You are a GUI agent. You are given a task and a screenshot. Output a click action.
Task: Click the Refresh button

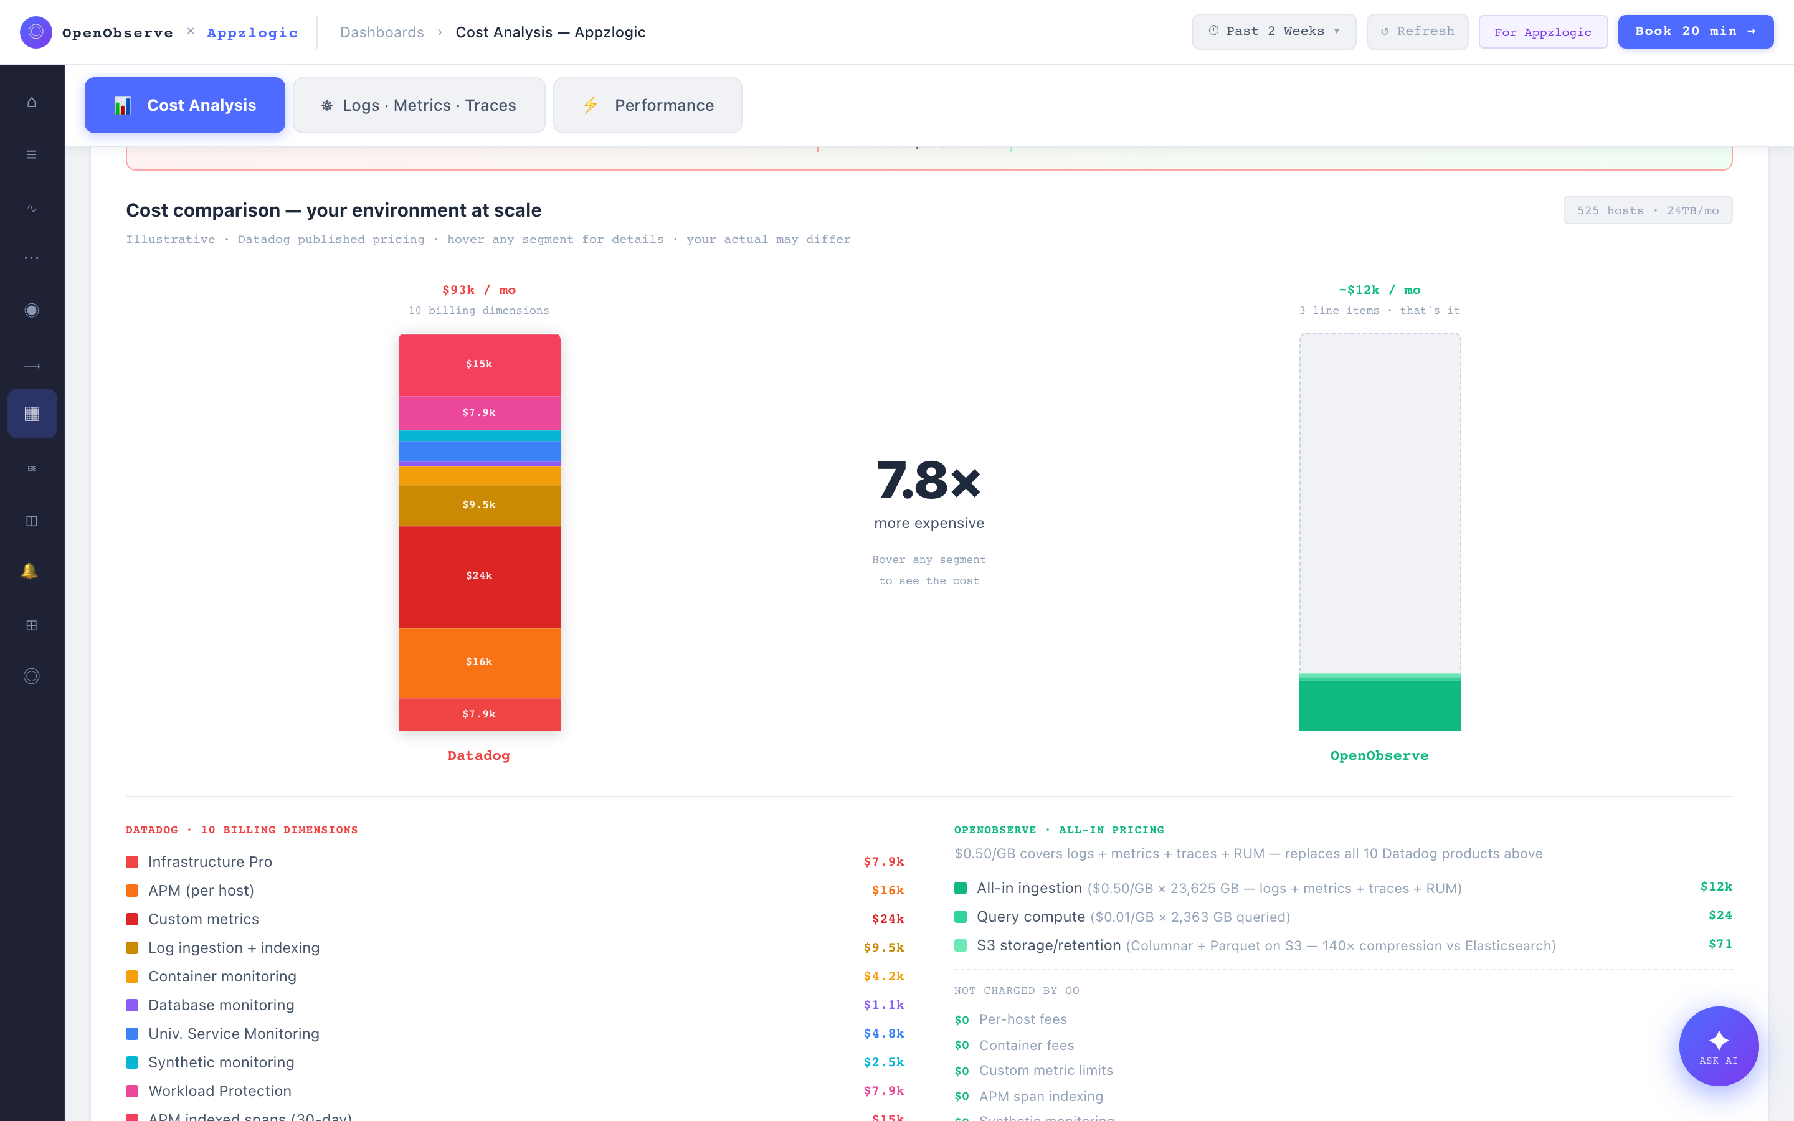tap(1417, 31)
